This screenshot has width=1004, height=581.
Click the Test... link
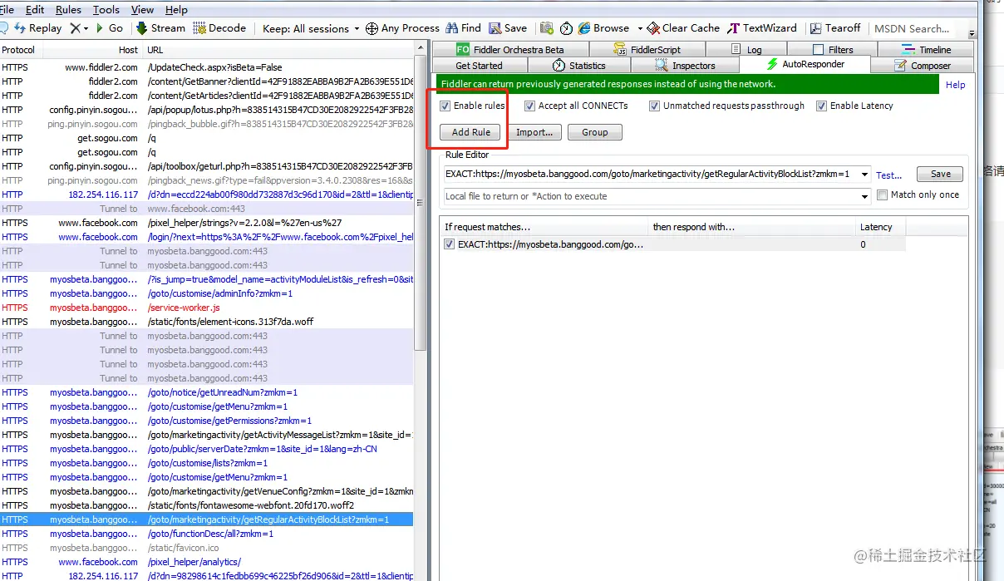[x=888, y=175]
